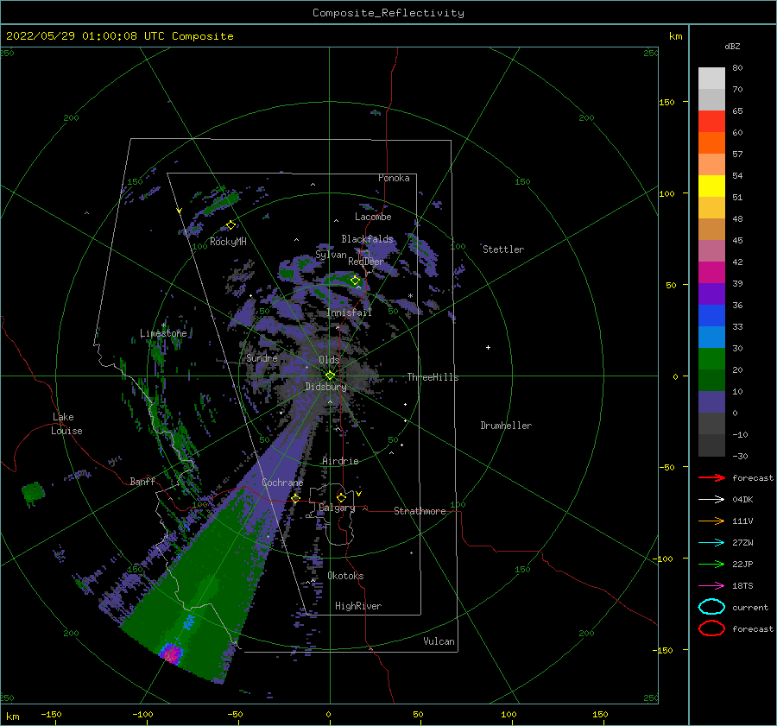Click the blue echo inside the green radar sector

click(189, 622)
